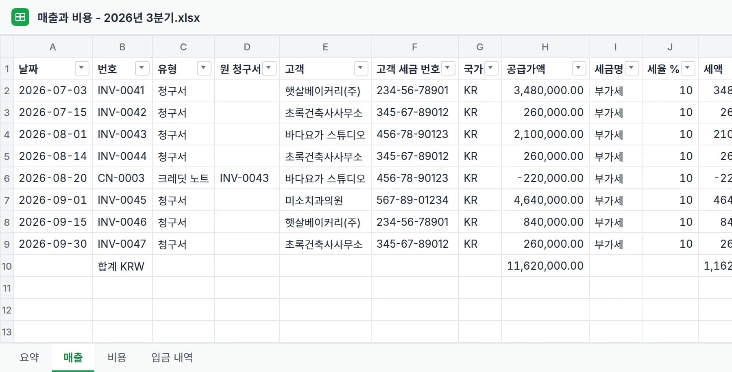The image size is (732, 372).
Task: Select cell INV-0042
Action: tap(122, 112)
